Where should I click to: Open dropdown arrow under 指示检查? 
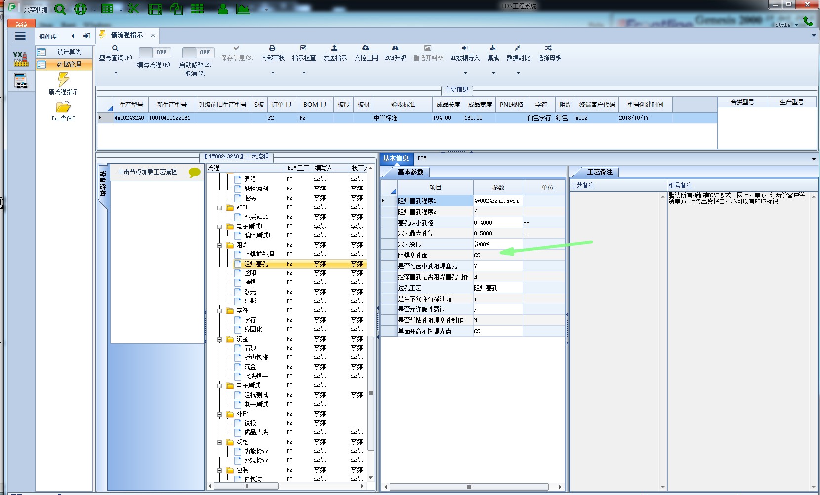pos(304,73)
